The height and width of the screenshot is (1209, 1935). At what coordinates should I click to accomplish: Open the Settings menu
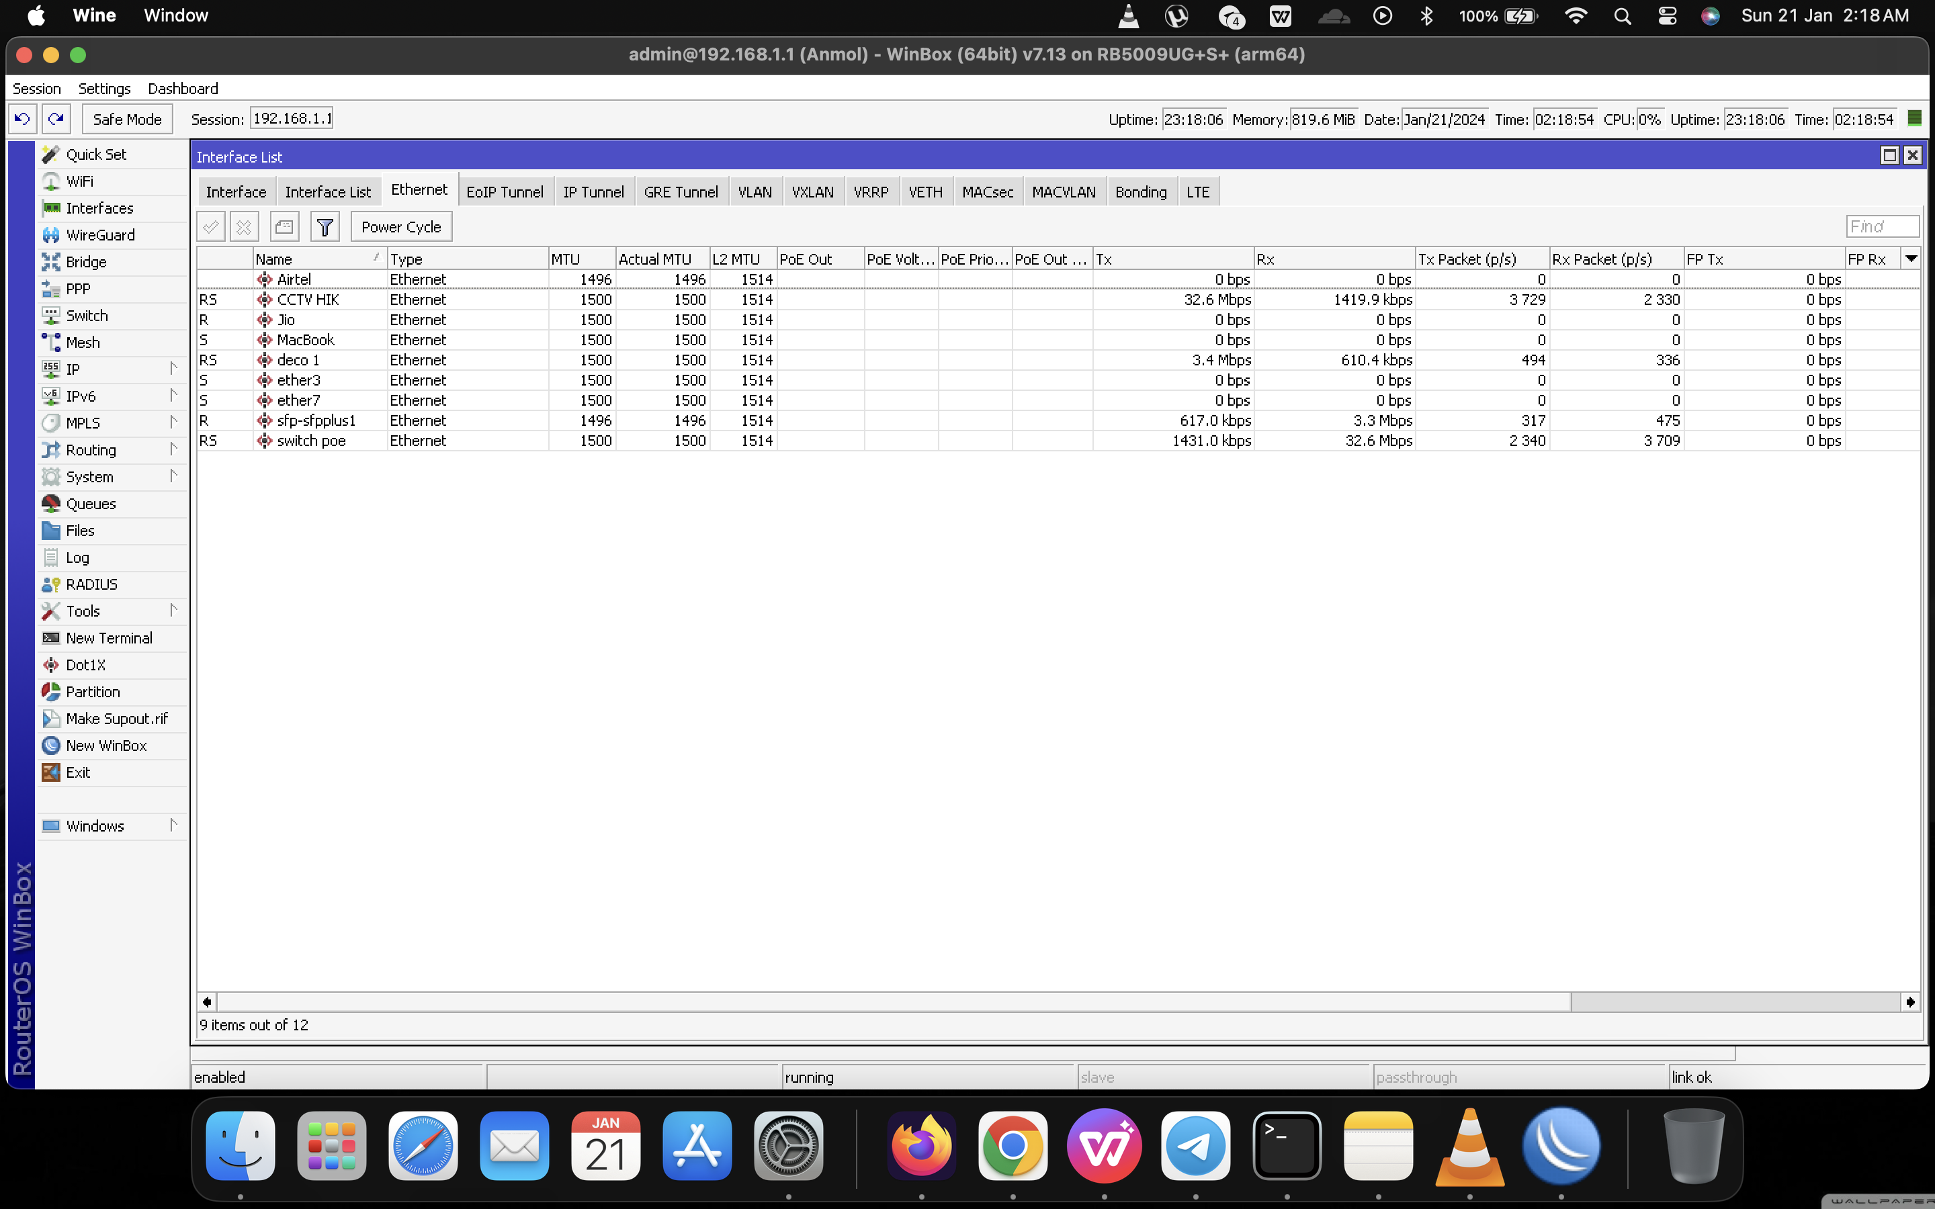(x=104, y=89)
